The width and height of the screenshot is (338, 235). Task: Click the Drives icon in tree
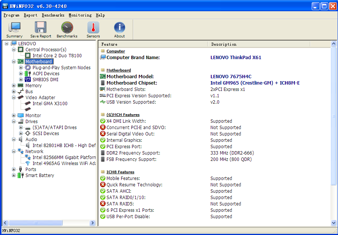click(21, 122)
